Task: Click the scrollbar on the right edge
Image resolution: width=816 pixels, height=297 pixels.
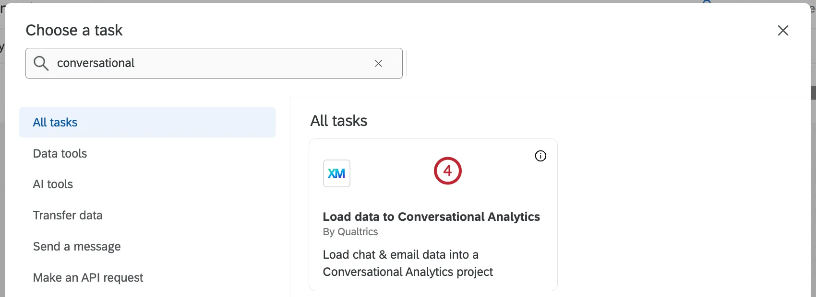Action: coord(813,93)
